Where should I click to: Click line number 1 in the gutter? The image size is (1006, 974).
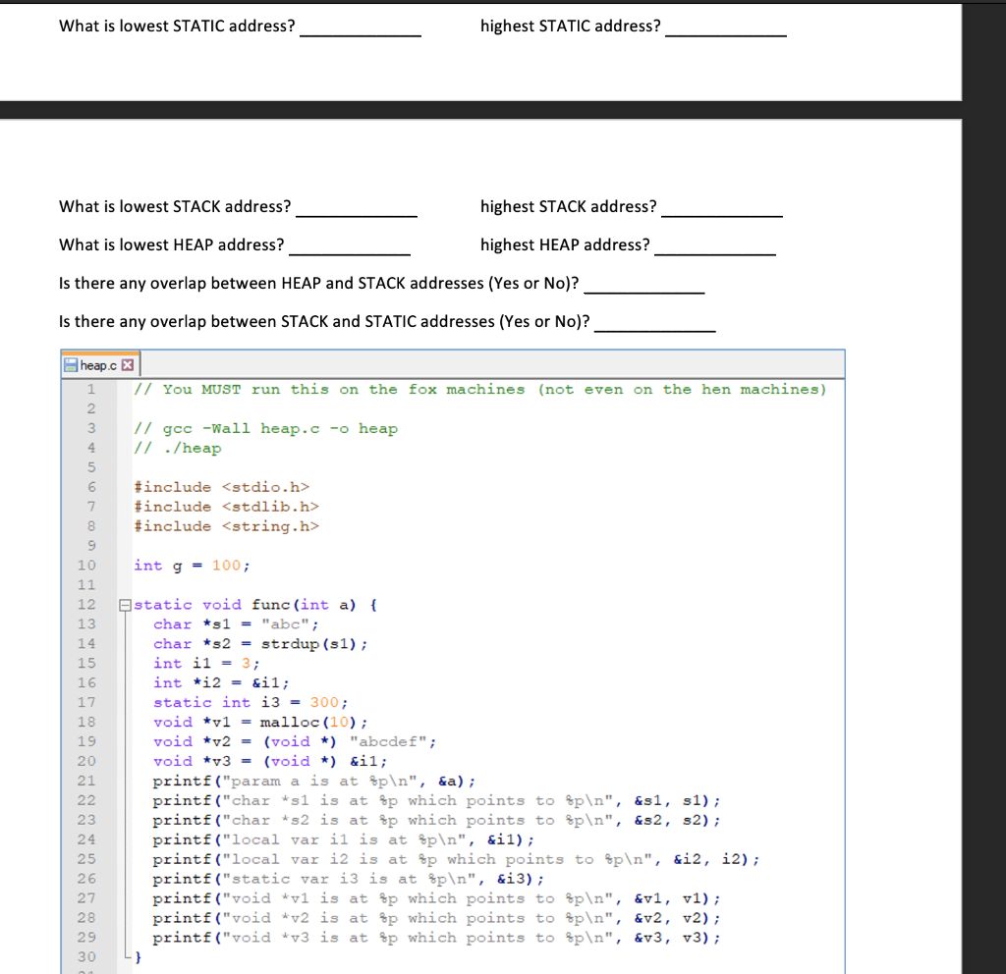(x=90, y=389)
